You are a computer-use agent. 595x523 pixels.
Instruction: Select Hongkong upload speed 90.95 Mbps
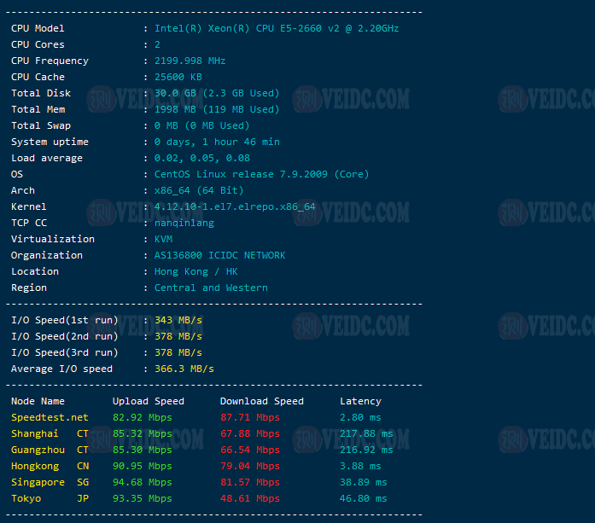[x=142, y=466]
